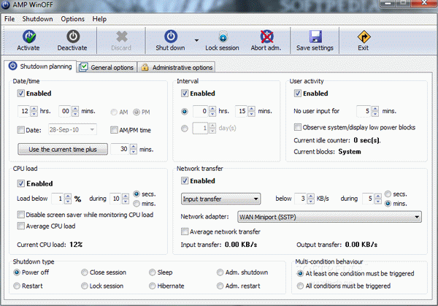438x306 pixels.
Task: Select At least one condition must be triggered
Action: coord(300,273)
